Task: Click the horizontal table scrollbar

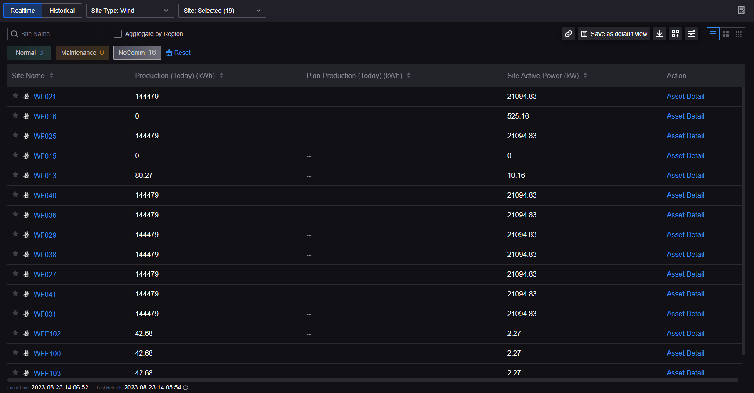Action: click(x=373, y=380)
